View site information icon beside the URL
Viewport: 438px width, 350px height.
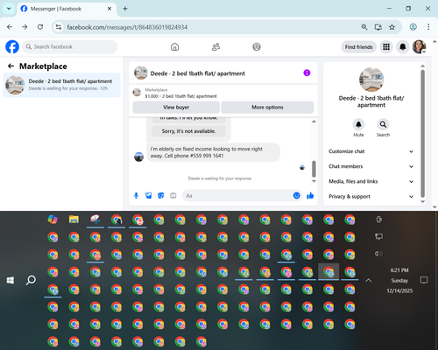point(59,27)
